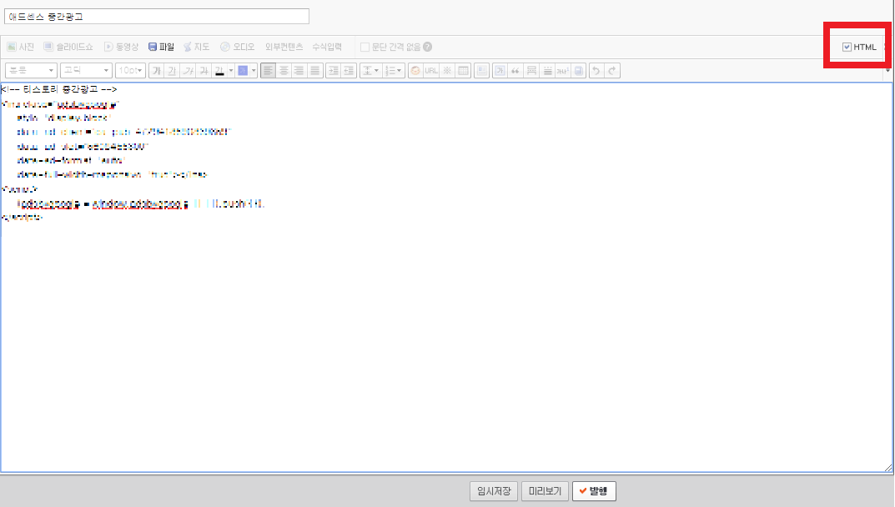Viewport: 895px width, 507px height.
Task: Undo the last edit
Action: pyautogui.click(x=596, y=70)
